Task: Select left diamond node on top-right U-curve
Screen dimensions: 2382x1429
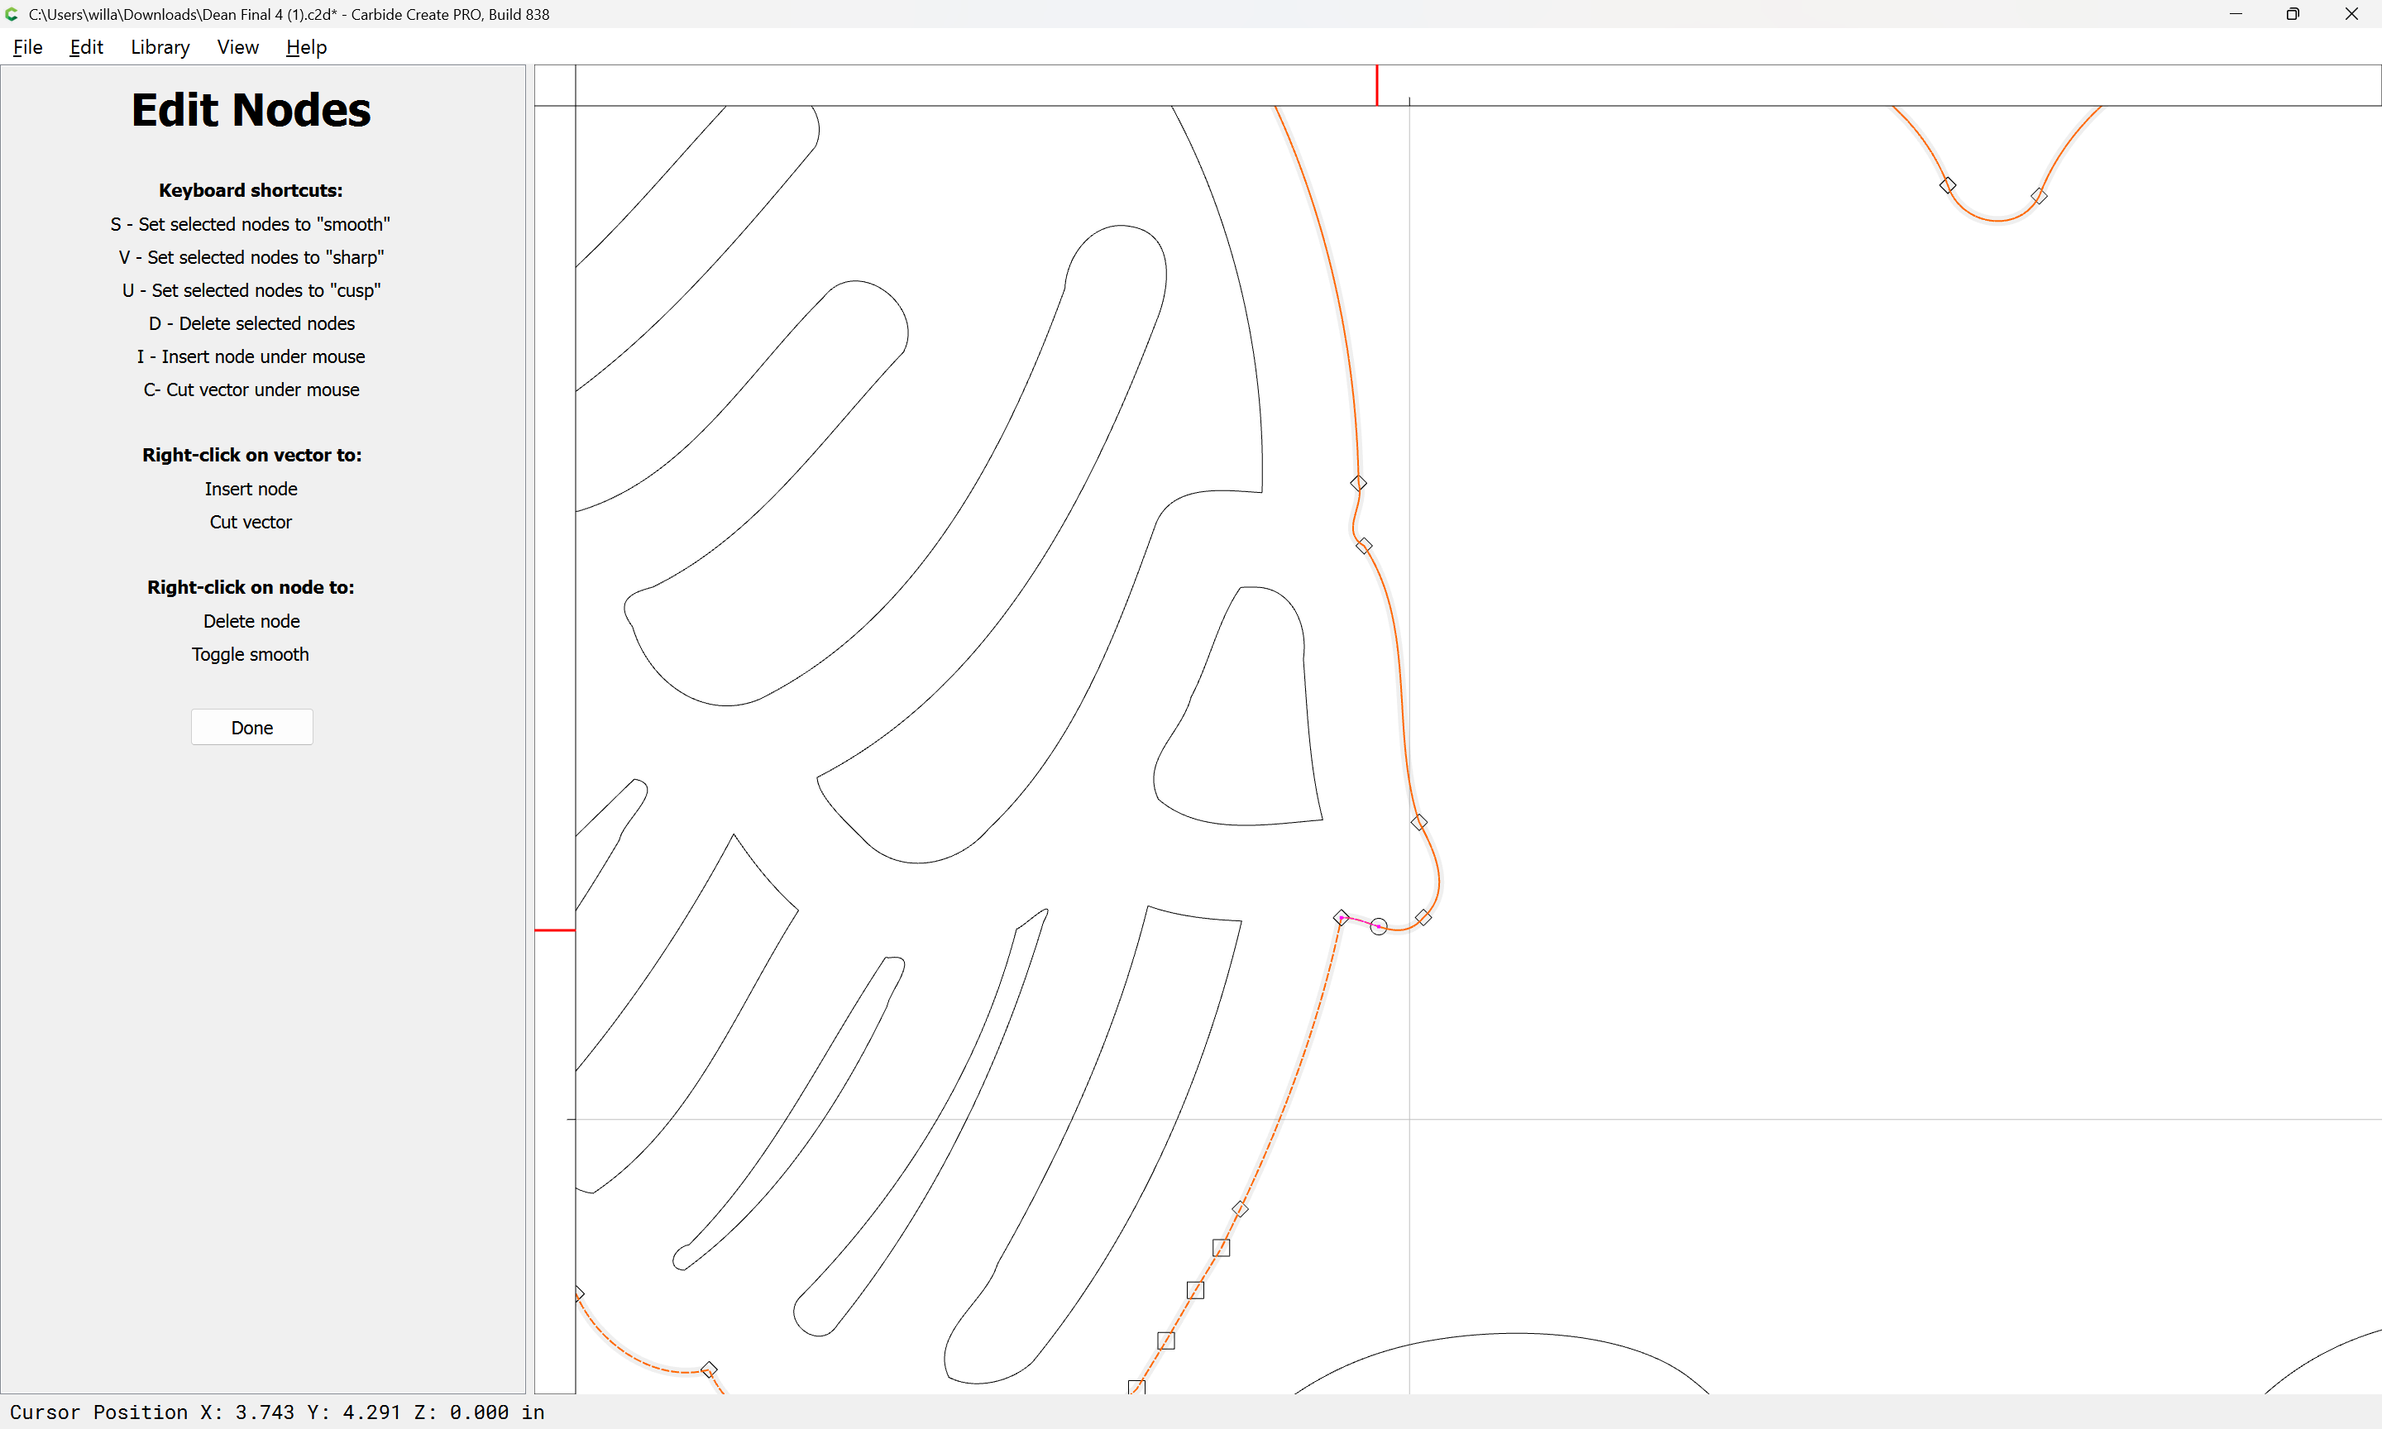Action: (1948, 185)
